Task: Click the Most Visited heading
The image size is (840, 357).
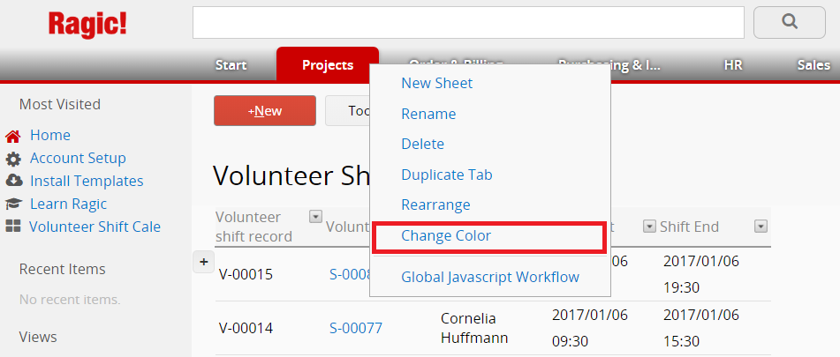Action: pyautogui.click(x=60, y=104)
